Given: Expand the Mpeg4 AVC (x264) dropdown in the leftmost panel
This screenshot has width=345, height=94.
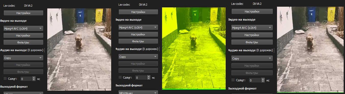Looking at the screenshot, I should click(x=23, y=28).
